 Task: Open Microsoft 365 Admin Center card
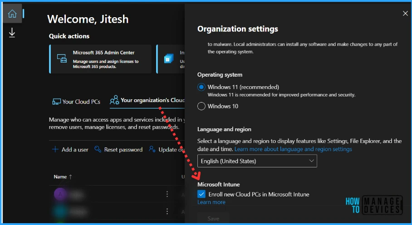100,59
